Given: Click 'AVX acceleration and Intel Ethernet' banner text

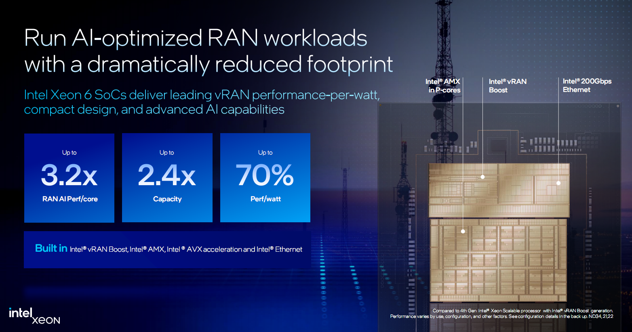Looking at the screenshot, I should coord(244,249).
